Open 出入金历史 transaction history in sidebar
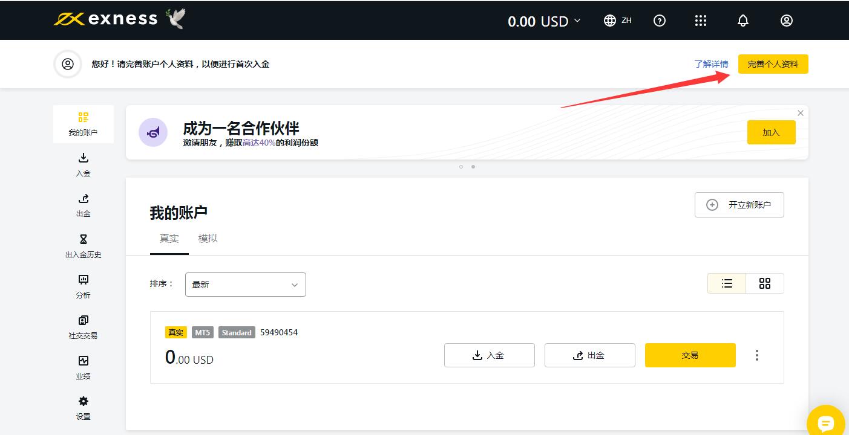 coord(84,246)
